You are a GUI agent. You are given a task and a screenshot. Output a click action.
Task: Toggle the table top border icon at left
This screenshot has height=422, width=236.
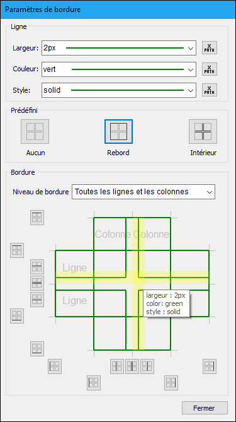(x=17, y=250)
